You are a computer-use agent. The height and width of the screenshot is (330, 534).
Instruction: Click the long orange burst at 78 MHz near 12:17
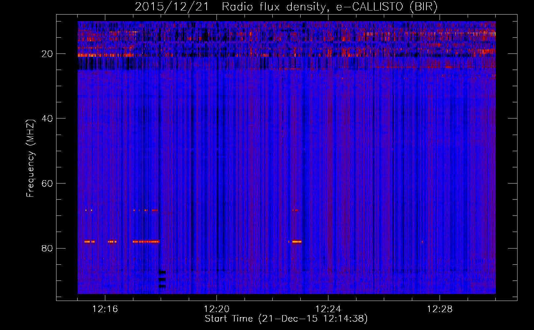coord(146,242)
